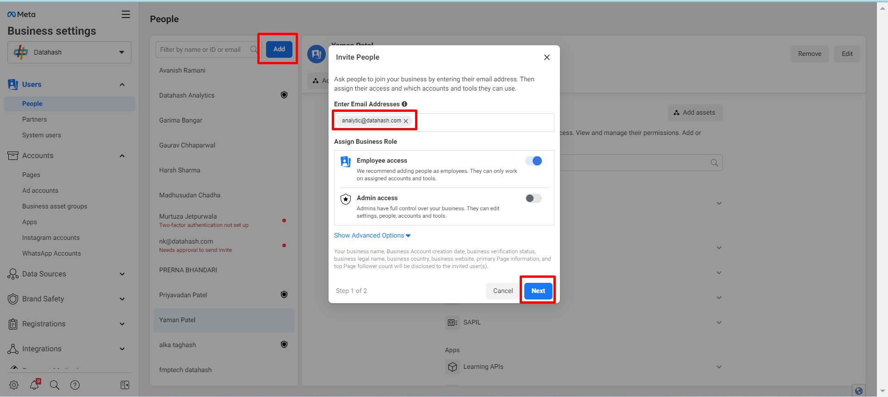Click the admin shield icon next to Priyavadan Patel

tap(284, 294)
